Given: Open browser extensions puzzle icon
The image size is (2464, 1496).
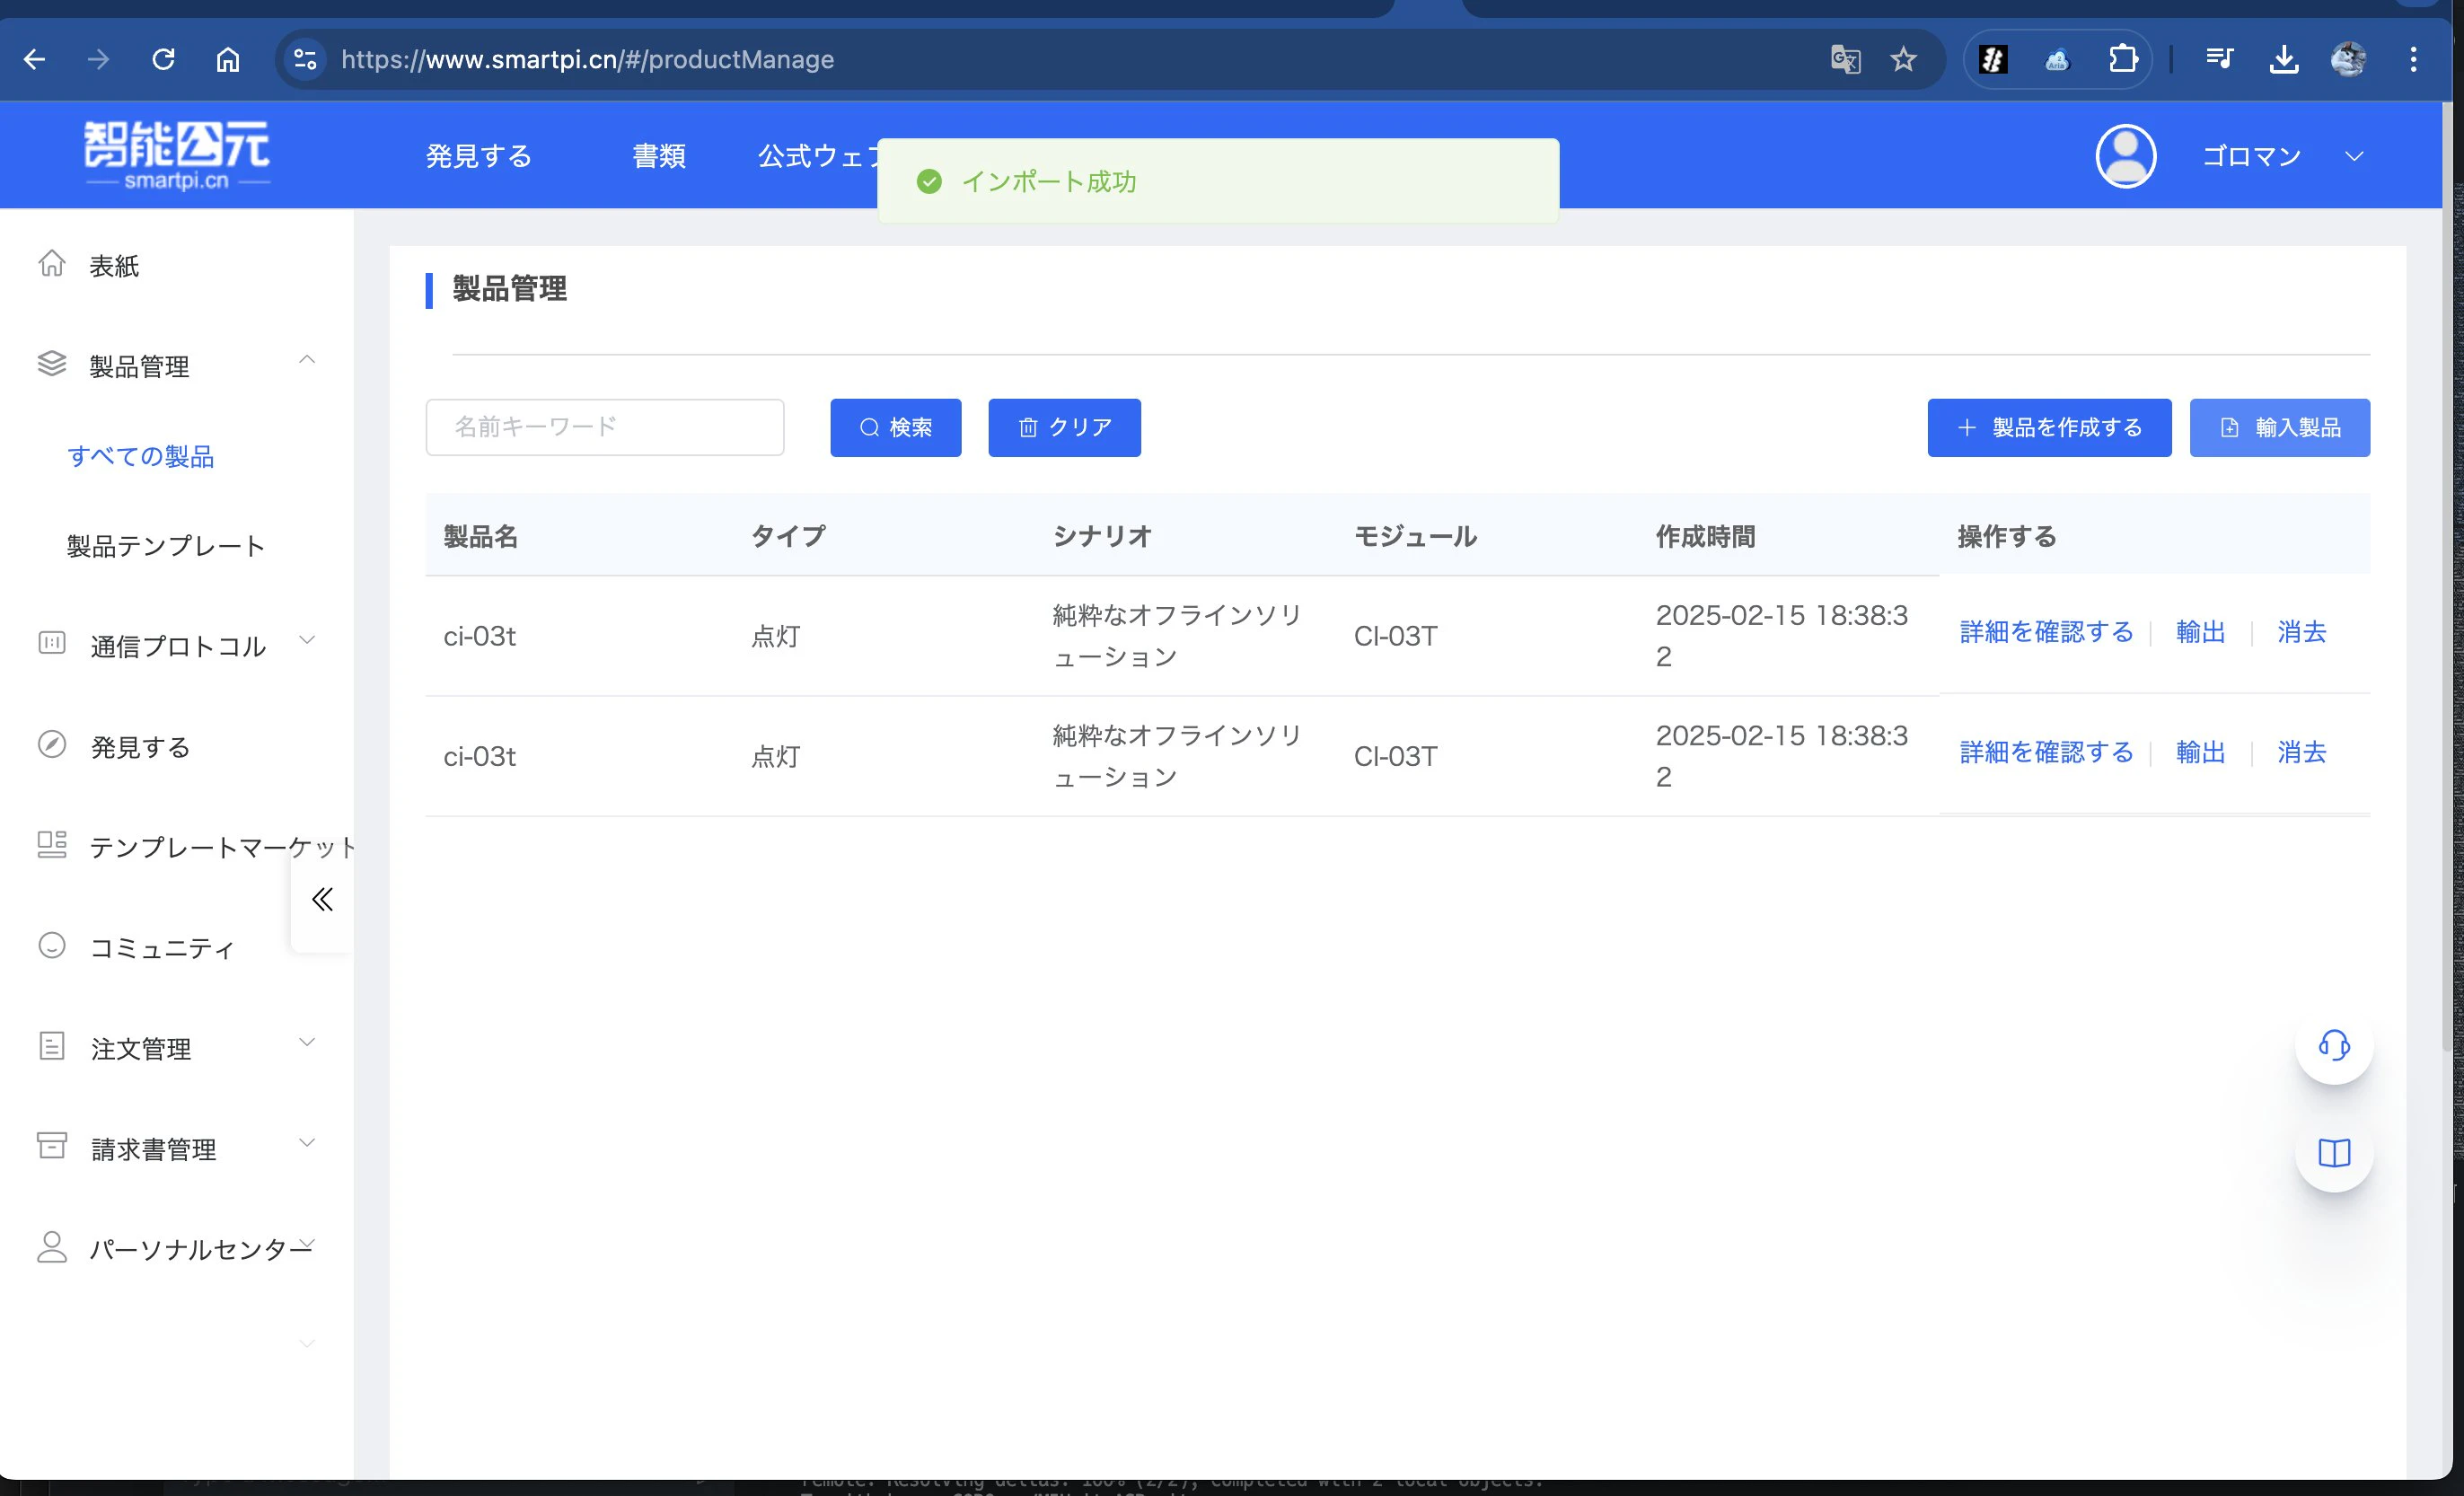Looking at the screenshot, I should (2123, 60).
